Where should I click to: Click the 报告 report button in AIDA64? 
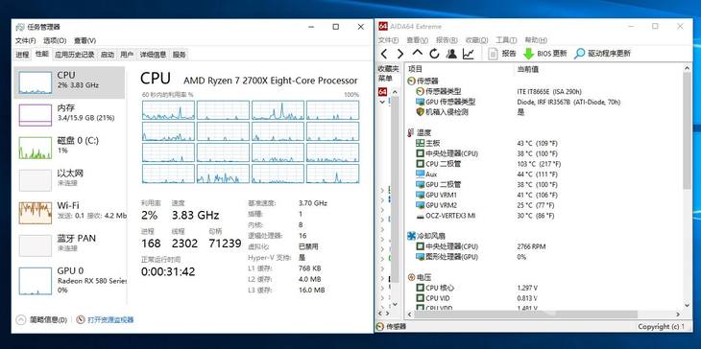pyautogui.click(x=502, y=54)
